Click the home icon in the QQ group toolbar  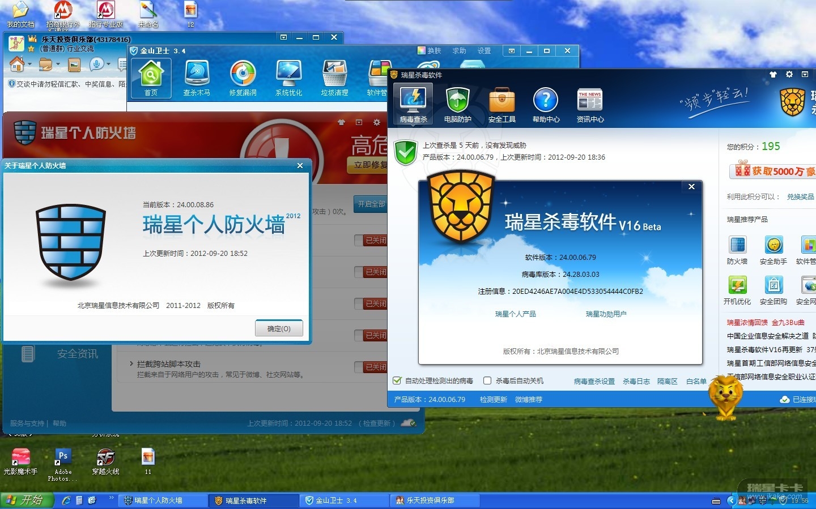point(17,64)
